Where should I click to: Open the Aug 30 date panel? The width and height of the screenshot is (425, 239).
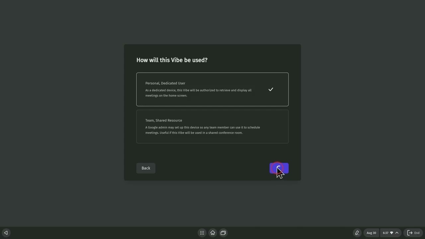[x=371, y=233]
